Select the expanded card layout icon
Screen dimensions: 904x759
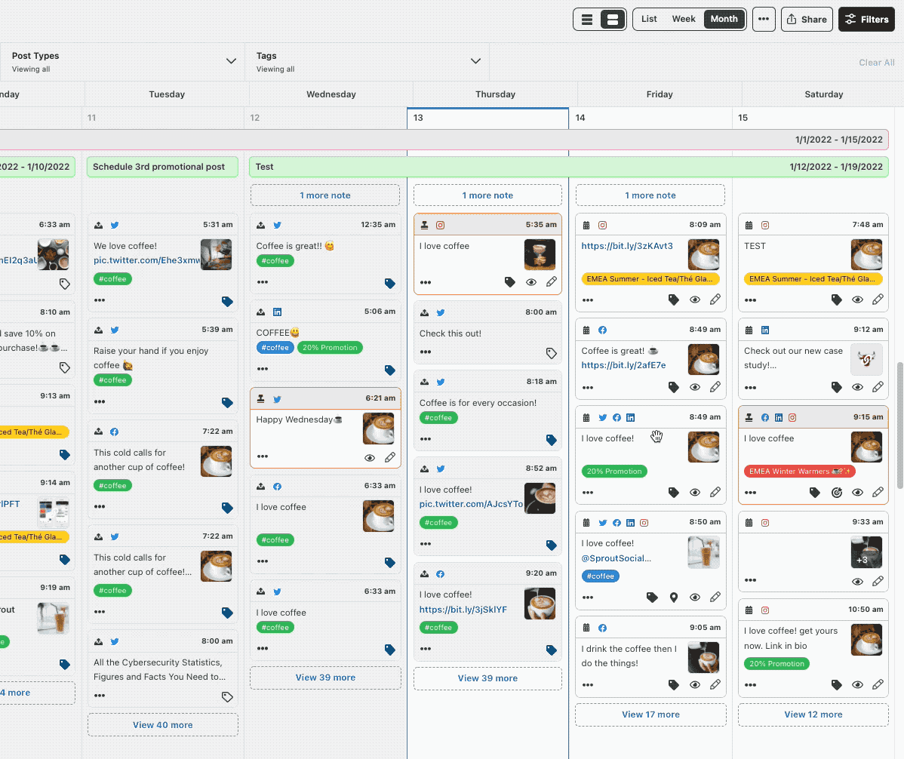pyautogui.click(x=611, y=18)
